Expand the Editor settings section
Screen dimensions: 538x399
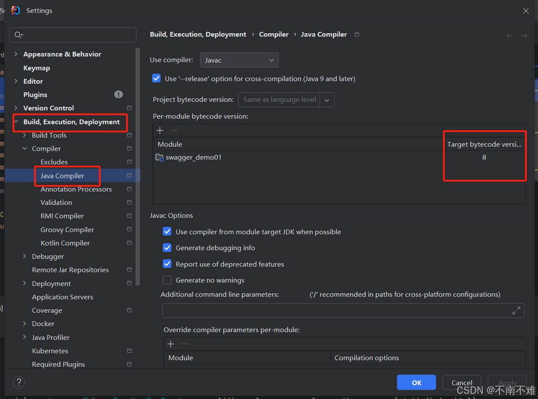(x=16, y=81)
